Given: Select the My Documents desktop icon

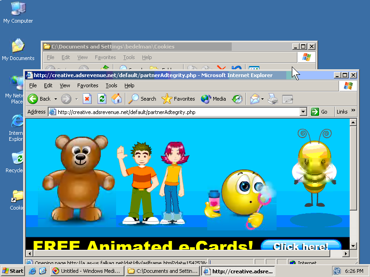Looking at the screenshot, I should click(x=18, y=49).
